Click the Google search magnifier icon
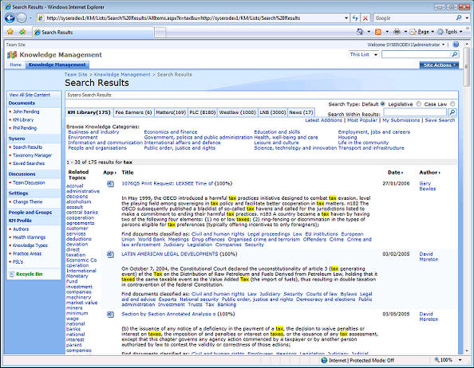 coord(459,18)
